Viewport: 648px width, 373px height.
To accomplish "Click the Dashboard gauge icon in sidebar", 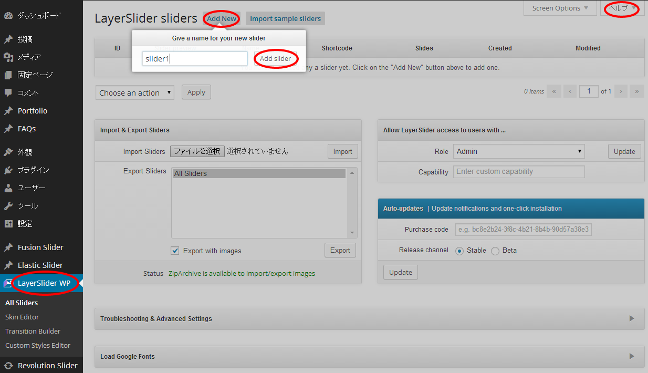I will (x=8, y=16).
